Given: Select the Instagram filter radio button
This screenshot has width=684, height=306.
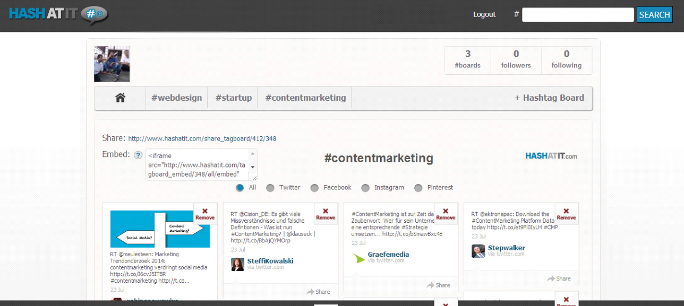Looking at the screenshot, I should click(365, 188).
